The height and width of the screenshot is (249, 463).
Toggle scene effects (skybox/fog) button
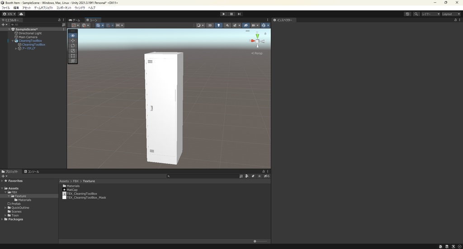point(235,25)
